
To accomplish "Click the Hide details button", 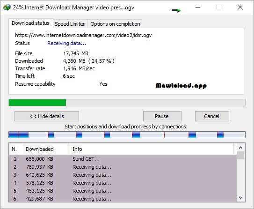I will click(x=47, y=116).
